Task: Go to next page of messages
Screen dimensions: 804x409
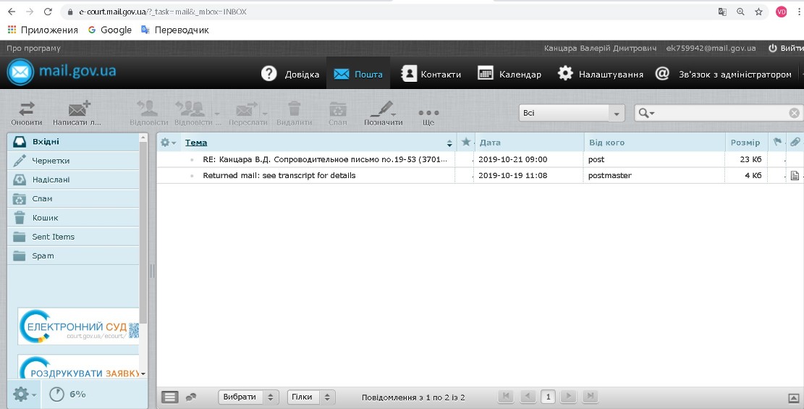Action: 568,396
